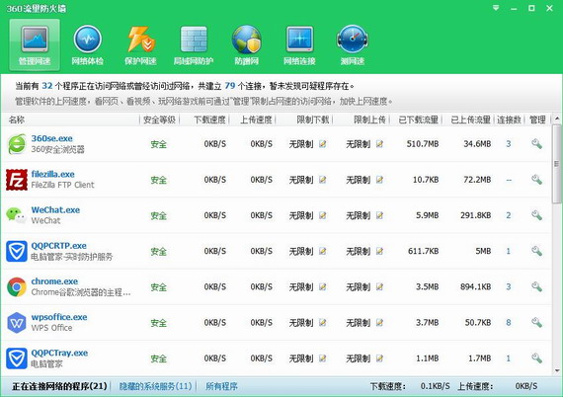Image resolution: width=563 pixels, height=397 pixels.
Task: Open the 局域网防护 LAN protection tool
Action: pos(194,44)
